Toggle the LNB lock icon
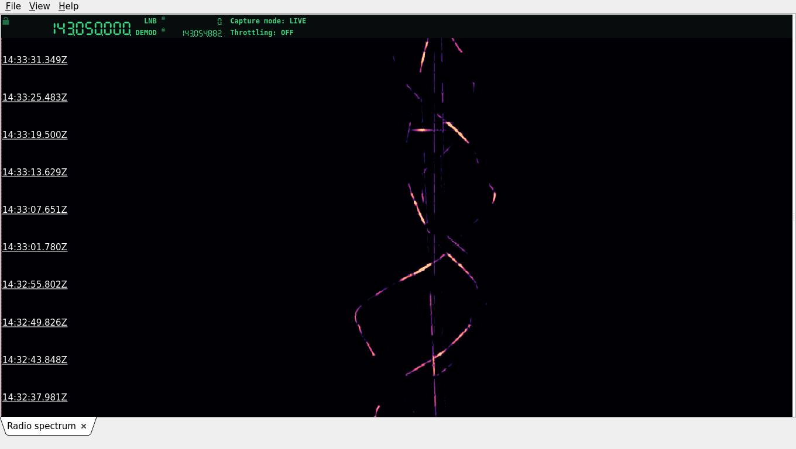This screenshot has height=449, width=796. pos(163,18)
